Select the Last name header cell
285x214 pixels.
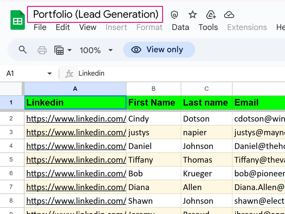point(206,102)
